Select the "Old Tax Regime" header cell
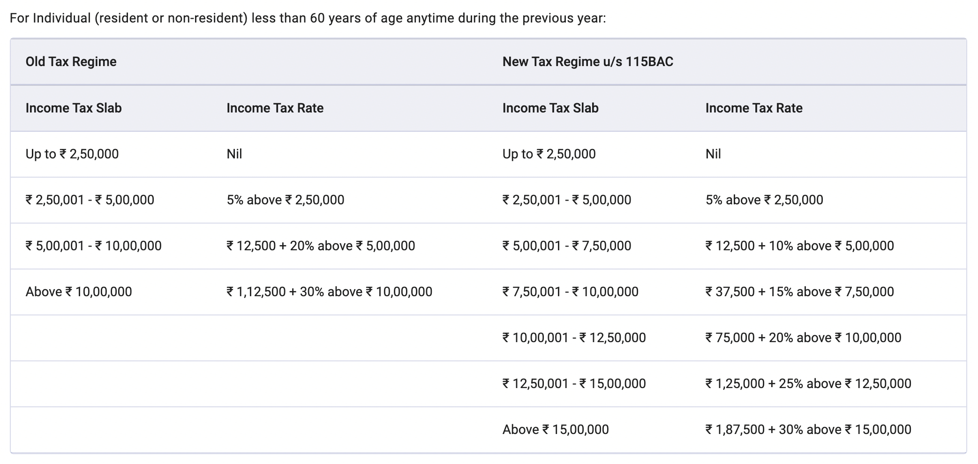 (x=71, y=62)
